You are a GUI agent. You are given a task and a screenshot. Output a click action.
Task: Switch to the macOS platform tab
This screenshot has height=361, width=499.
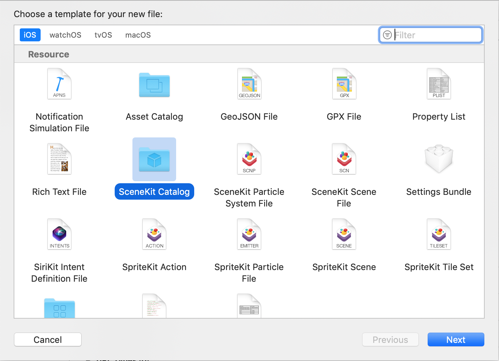pyautogui.click(x=138, y=35)
